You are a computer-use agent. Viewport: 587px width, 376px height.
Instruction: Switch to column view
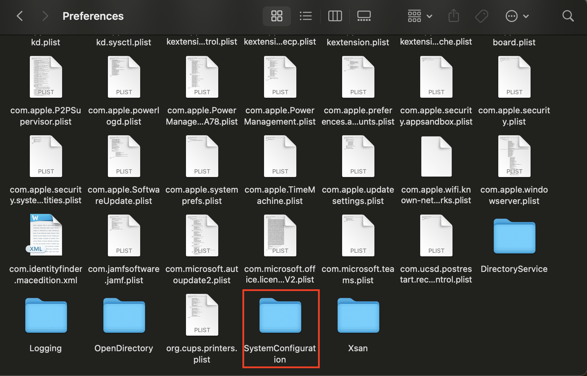pyautogui.click(x=335, y=16)
